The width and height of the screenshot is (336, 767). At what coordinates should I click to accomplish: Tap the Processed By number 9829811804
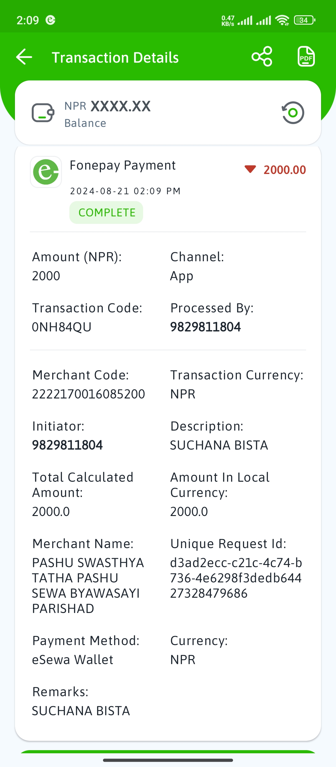click(x=205, y=327)
